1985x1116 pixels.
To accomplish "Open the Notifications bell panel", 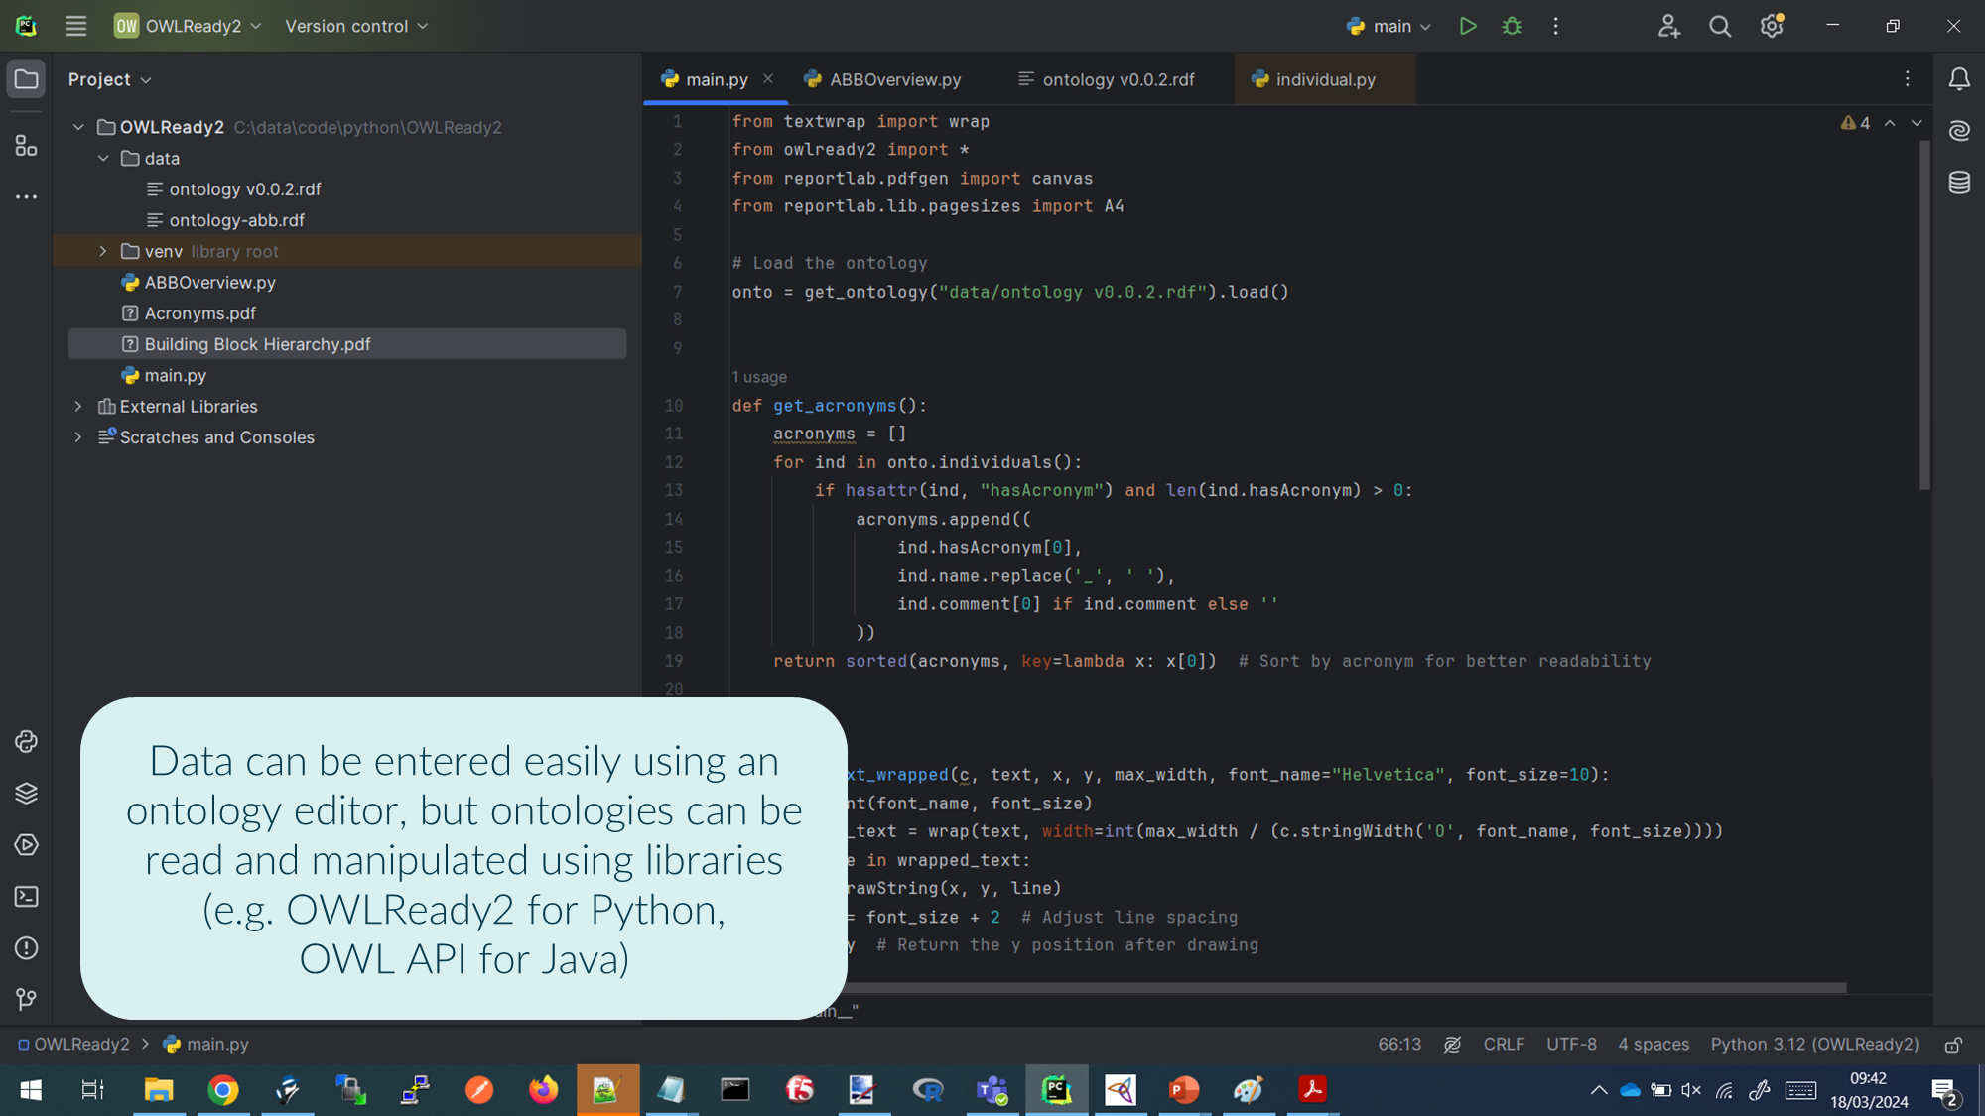I will click(1959, 79).
